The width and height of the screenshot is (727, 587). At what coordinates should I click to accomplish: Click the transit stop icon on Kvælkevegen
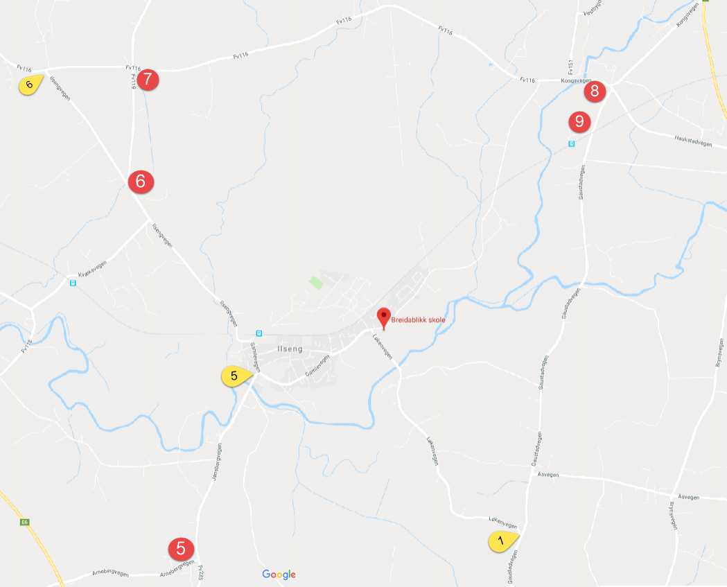[x=73, y=283]
